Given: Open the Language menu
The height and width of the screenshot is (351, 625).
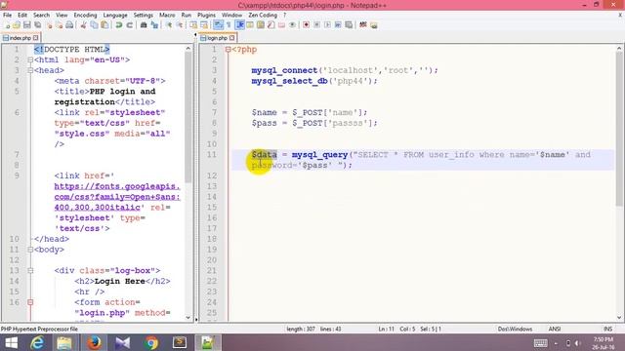Looking at the screenshot, I should pos(115,16).
